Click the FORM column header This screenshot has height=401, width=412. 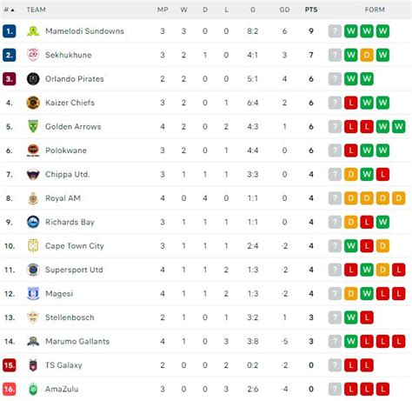click(x=375, y=10)
